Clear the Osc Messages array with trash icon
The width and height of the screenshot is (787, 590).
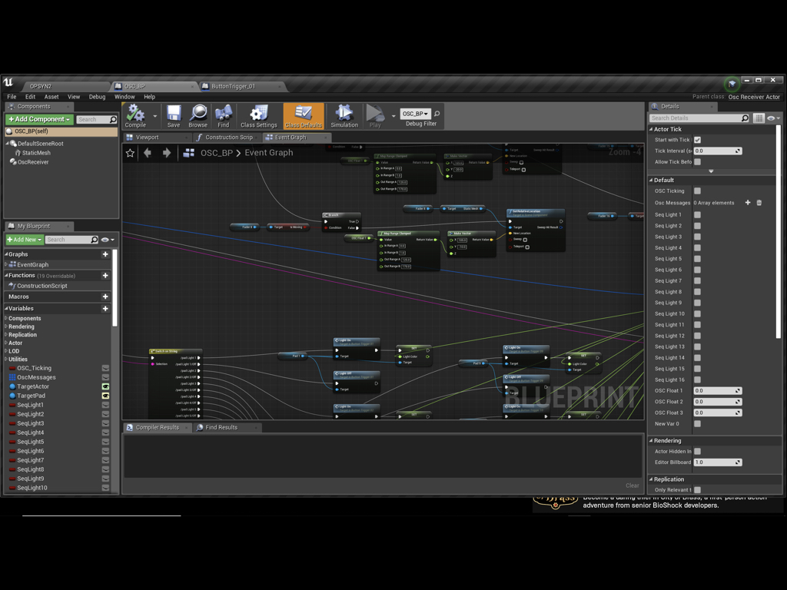[759, 203]
